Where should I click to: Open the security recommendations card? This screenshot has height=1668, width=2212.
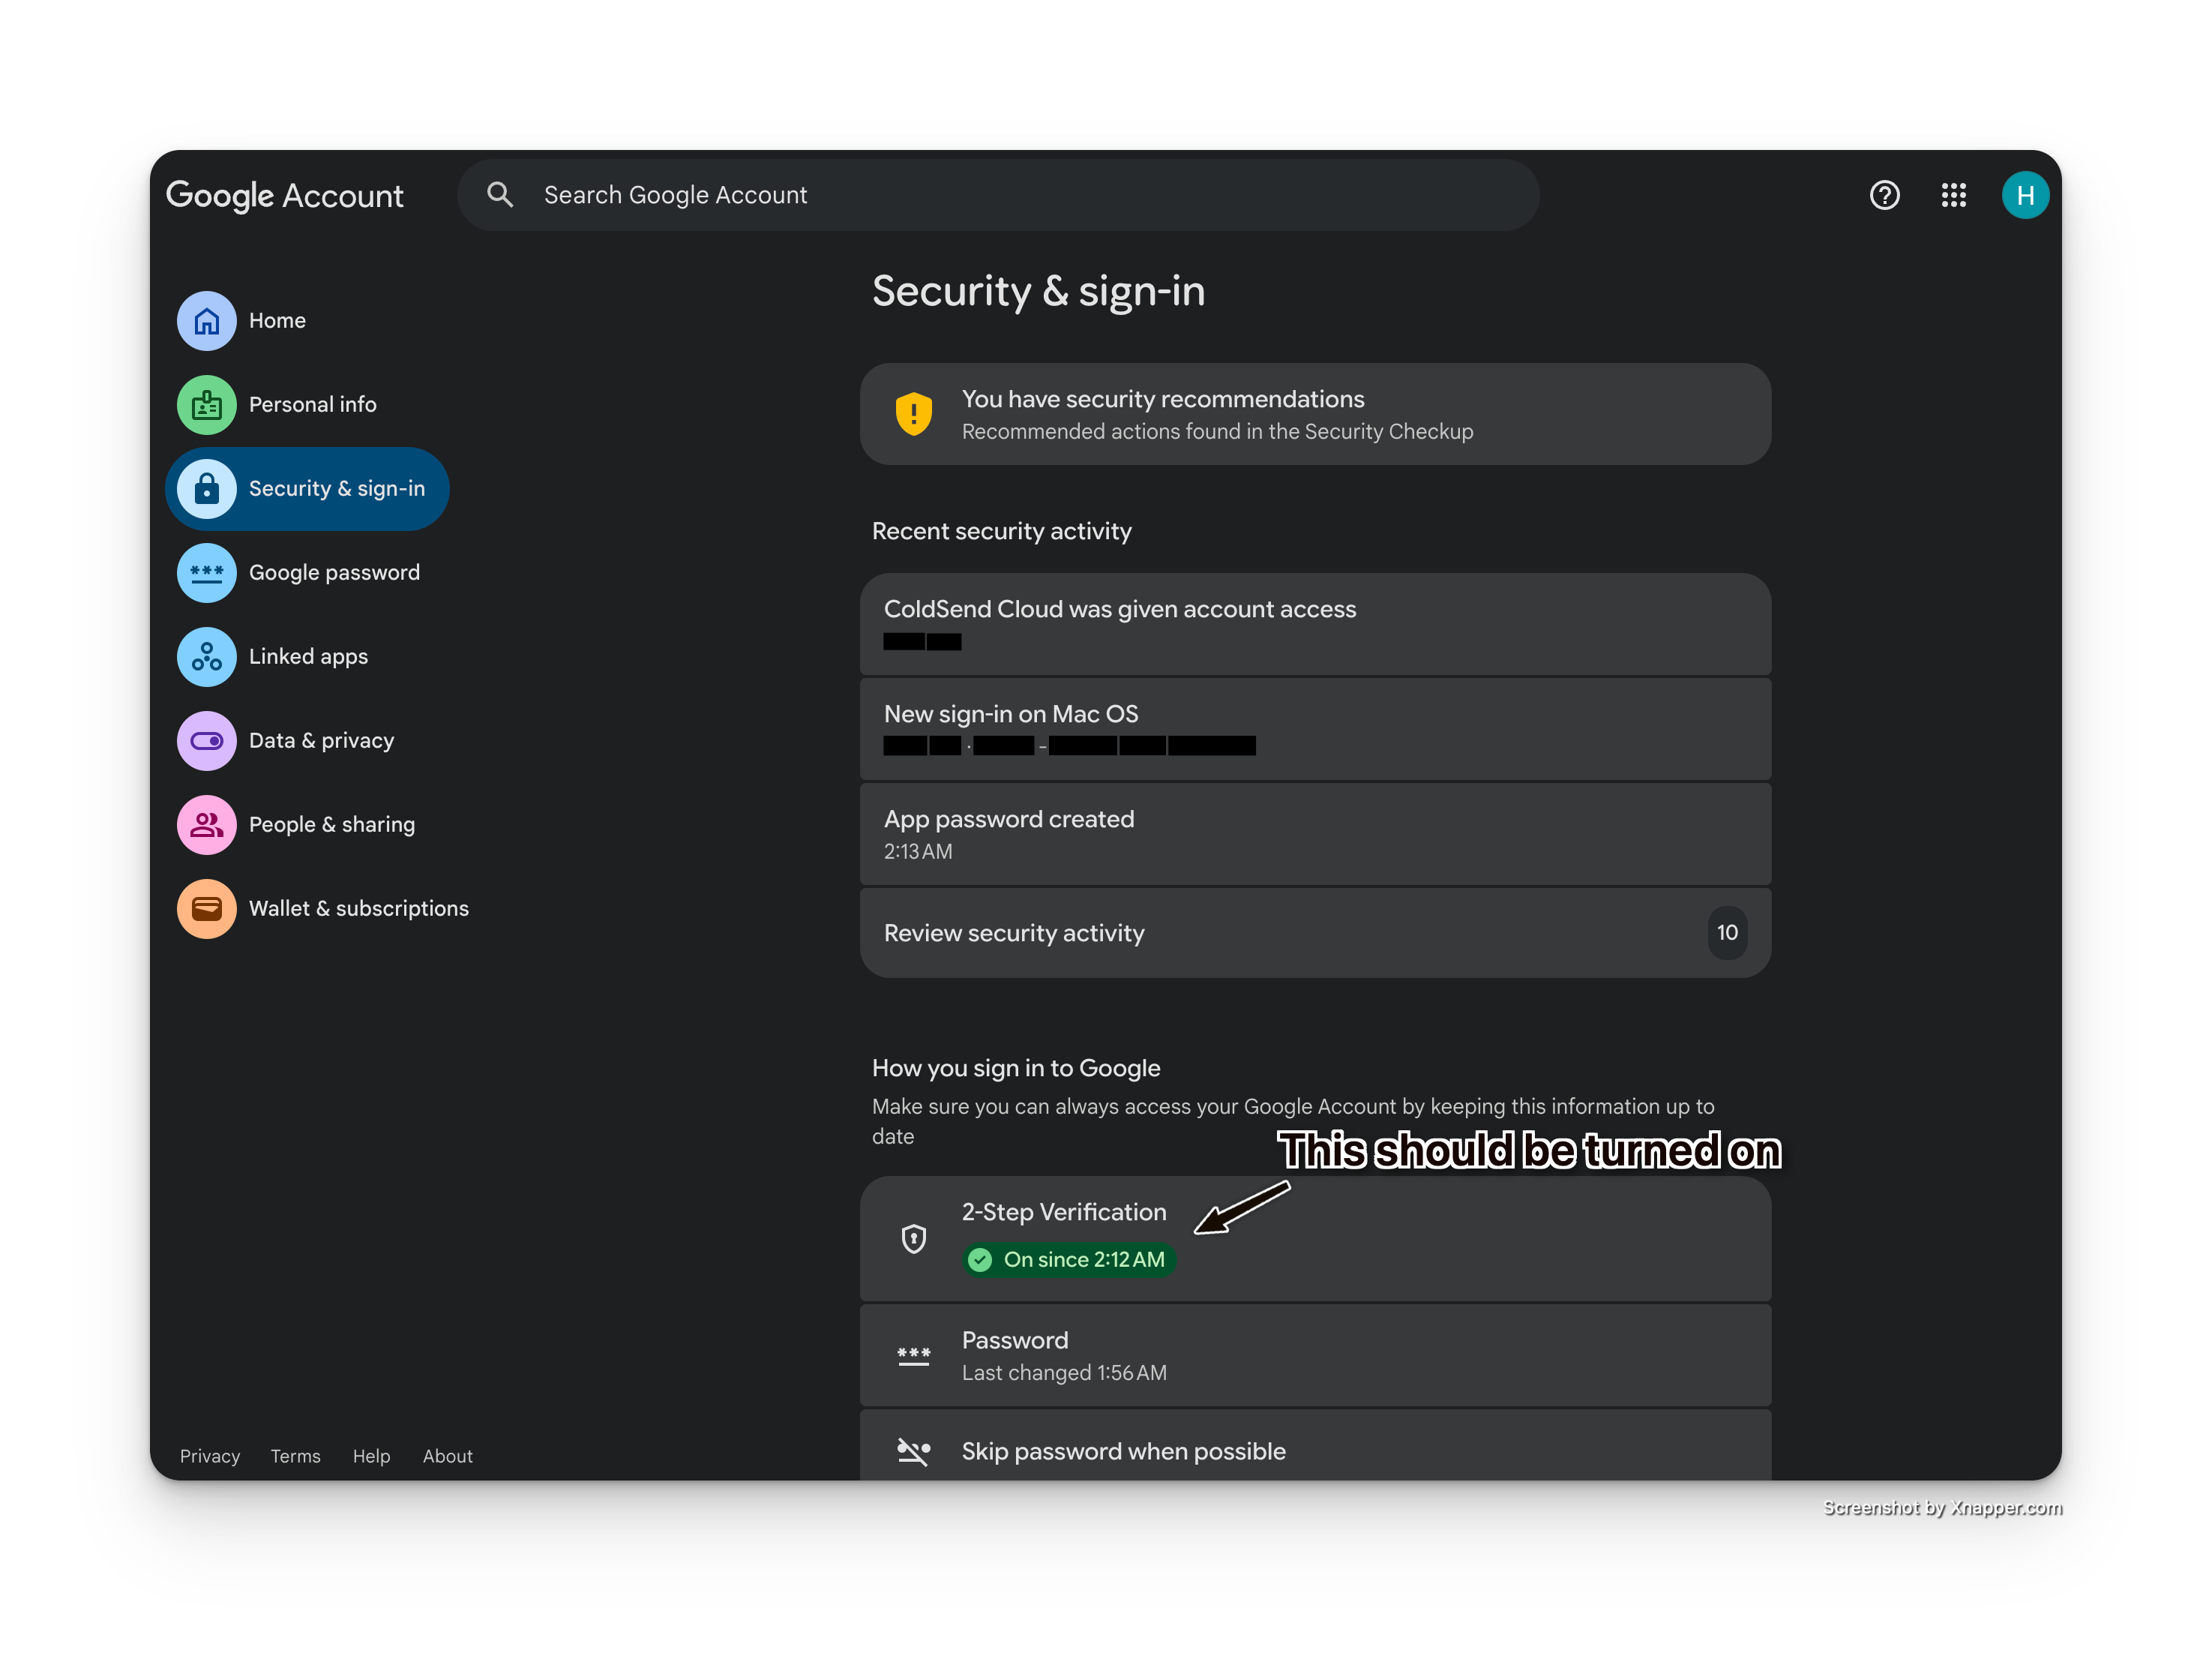coord(1315,414)
